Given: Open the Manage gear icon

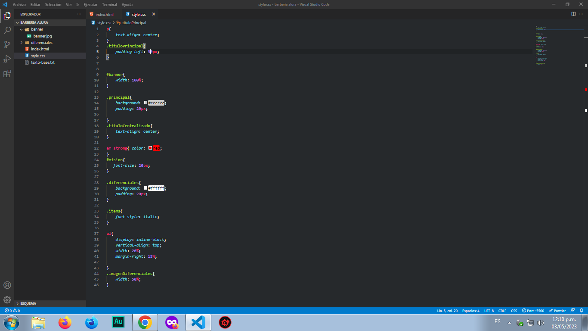Looking at the screenshot, I should point(7,300).
